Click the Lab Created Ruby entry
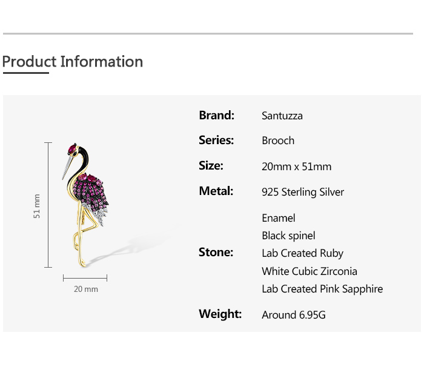Viewport: 424px width, 367px height. tap(303, 253)
